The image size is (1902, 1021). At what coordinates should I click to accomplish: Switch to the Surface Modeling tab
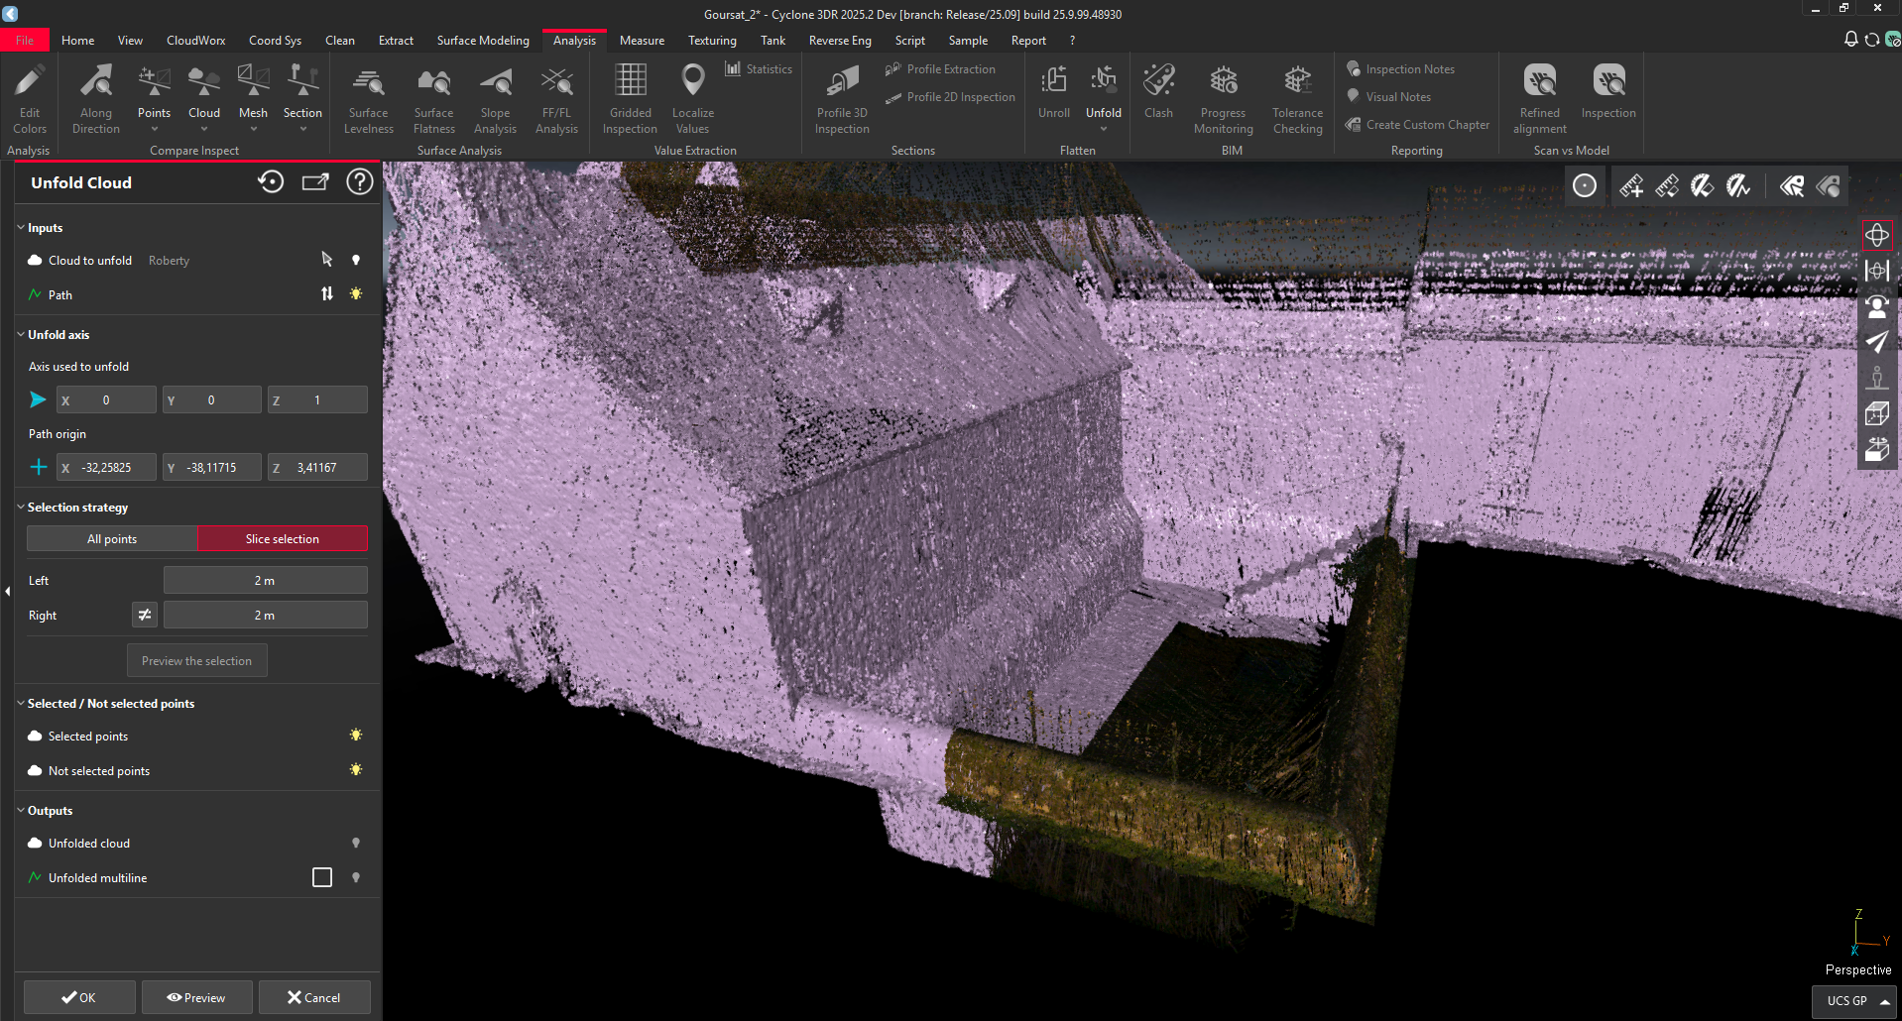tap(483, 41)
